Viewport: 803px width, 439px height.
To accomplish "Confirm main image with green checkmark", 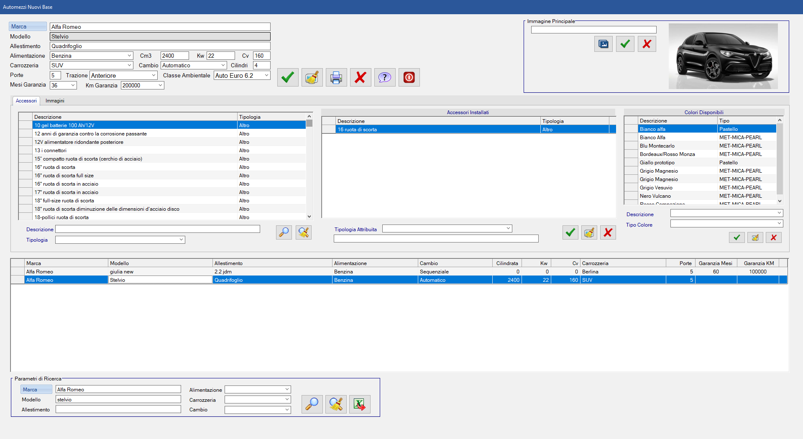I will point(625,44).
